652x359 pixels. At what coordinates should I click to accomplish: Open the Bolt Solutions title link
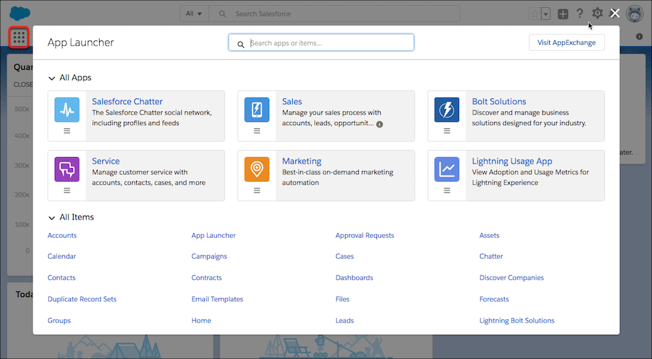point(499,102)
